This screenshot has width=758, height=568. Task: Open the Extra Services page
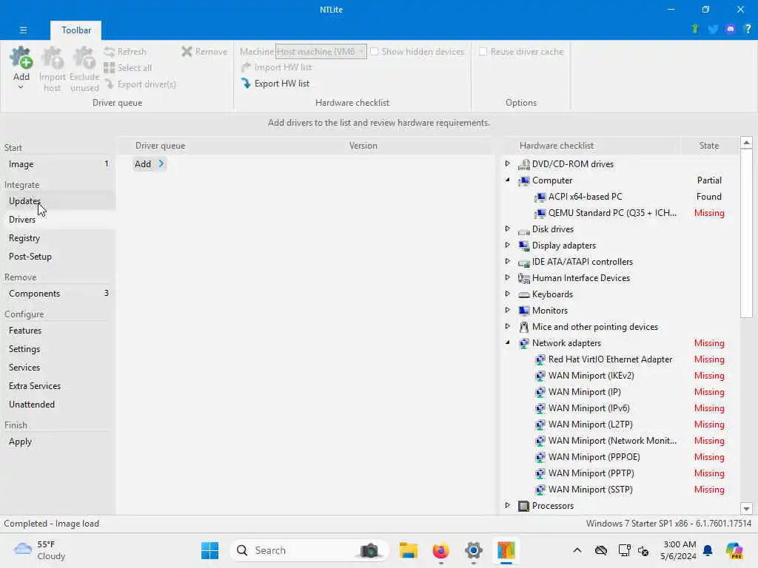pyautogui.click(x=58, y=386)
